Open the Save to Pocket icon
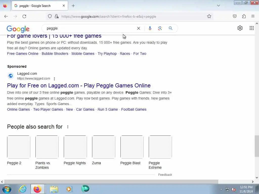Image resolution: width=259 pixels, height=194 pixels. pyautogui.click(x=235, y=16)
